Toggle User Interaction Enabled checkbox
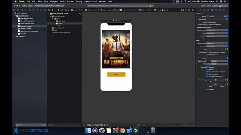Screen dimensions: 241x135 [x=207, y=52]
